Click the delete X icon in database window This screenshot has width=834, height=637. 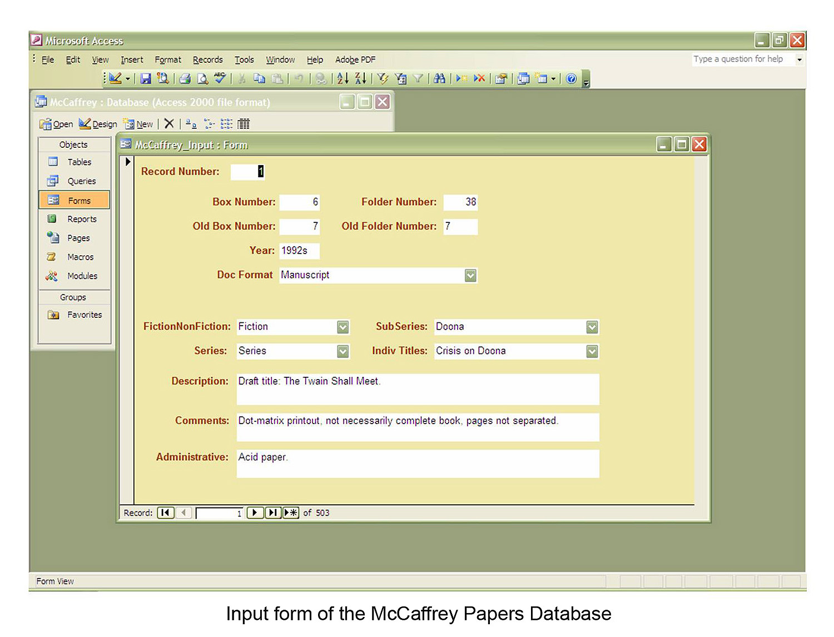[x=169, y=123]
